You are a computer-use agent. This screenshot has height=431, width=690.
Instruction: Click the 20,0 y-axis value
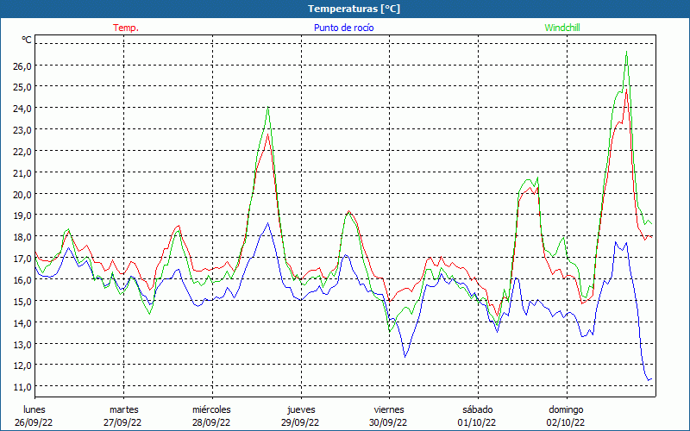22,194
